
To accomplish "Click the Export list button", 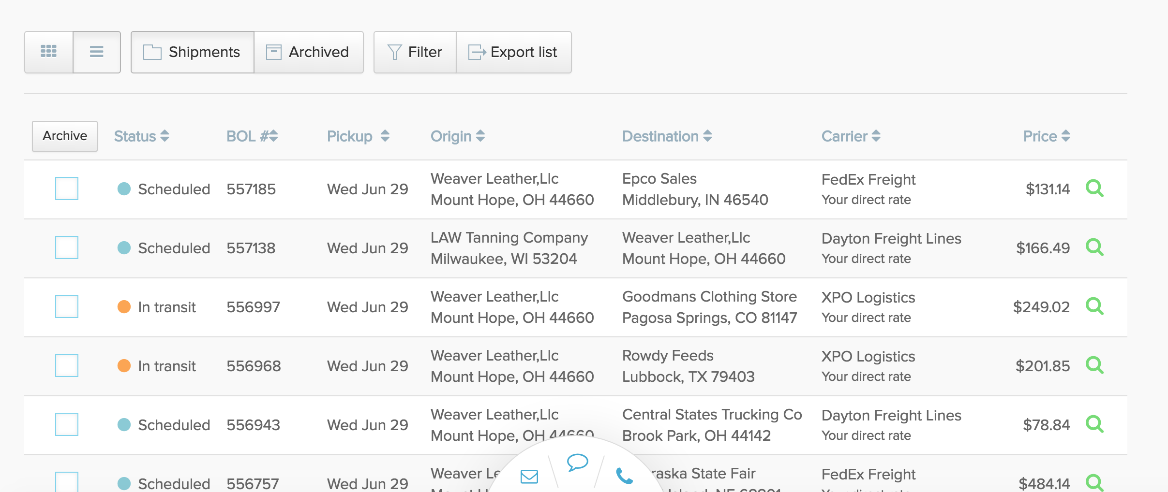I will click(514, 52).
